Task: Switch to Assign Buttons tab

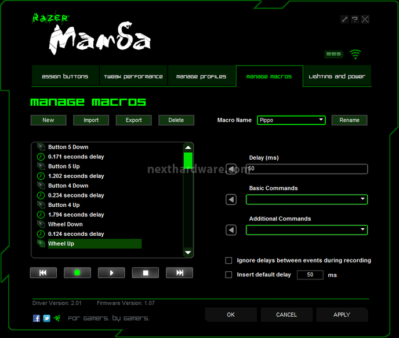Action: (x=65, y=76)
